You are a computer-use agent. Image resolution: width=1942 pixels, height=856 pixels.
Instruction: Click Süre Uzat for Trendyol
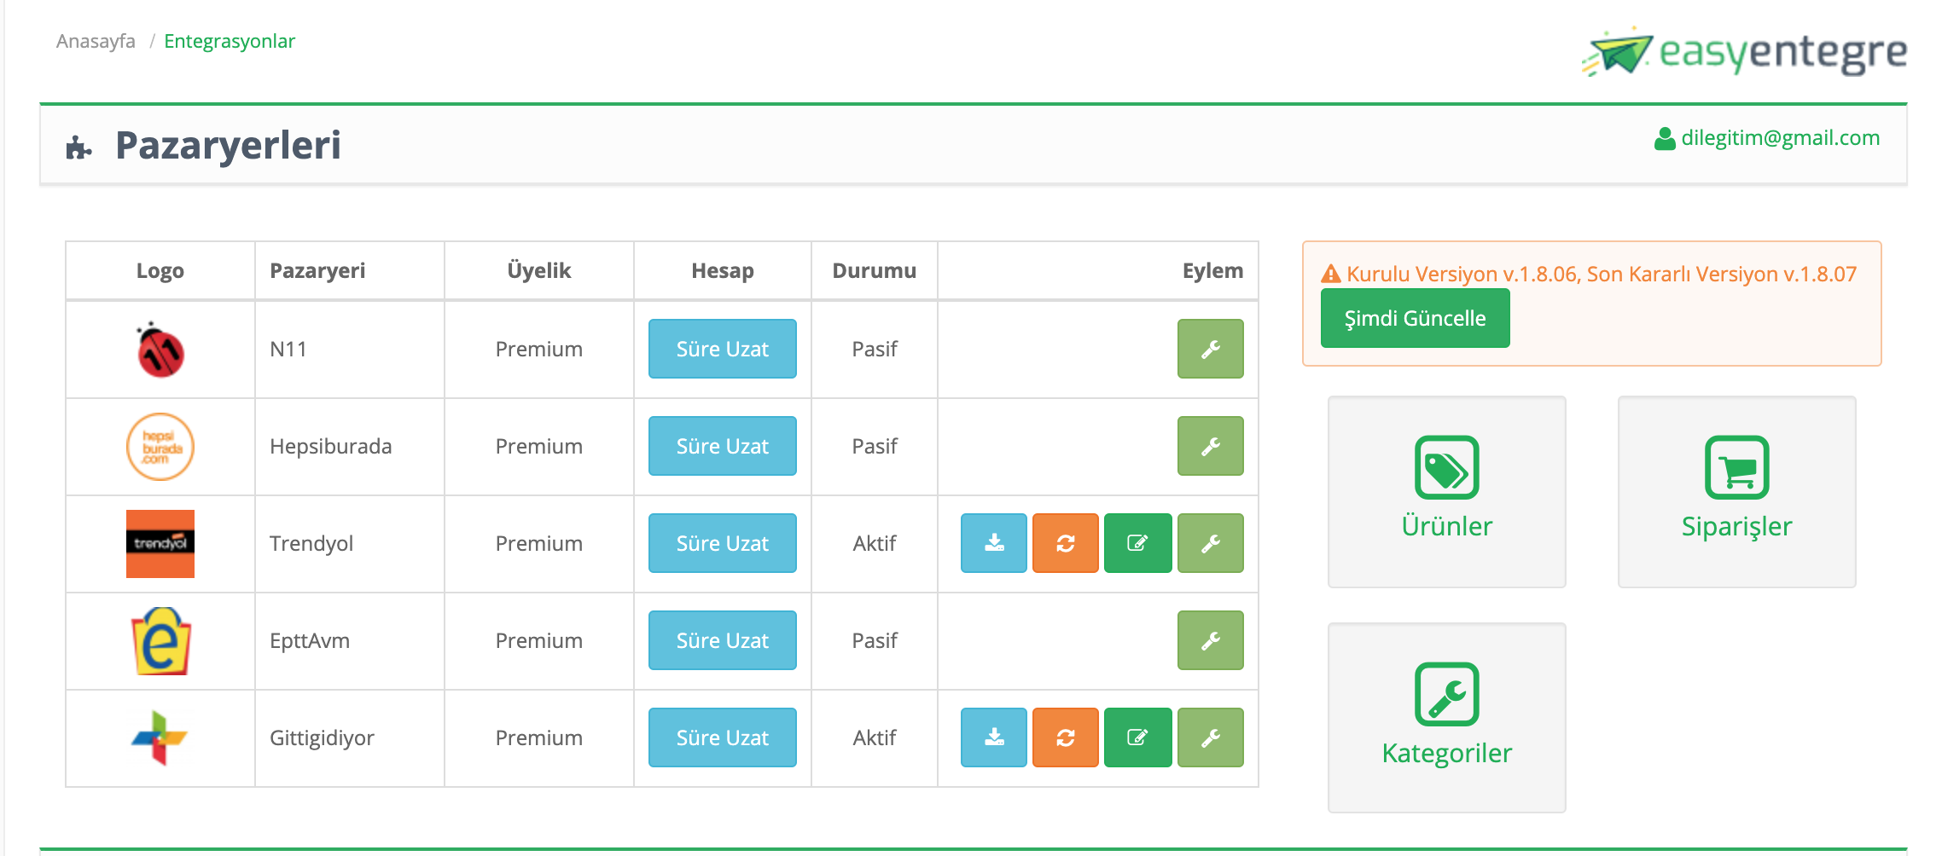(723, 543)
